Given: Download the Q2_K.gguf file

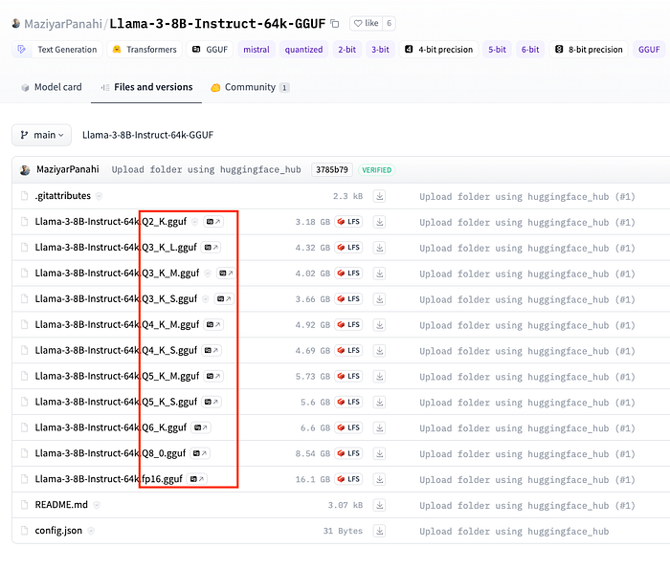Looking at the screenshot, I should 379,222.
